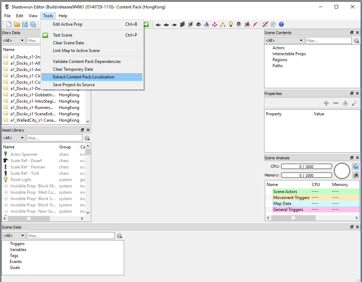Image resolution: width=362 pixels, height=282 pixels.
Task: Open the Edit menu
Action: [20, 16]
